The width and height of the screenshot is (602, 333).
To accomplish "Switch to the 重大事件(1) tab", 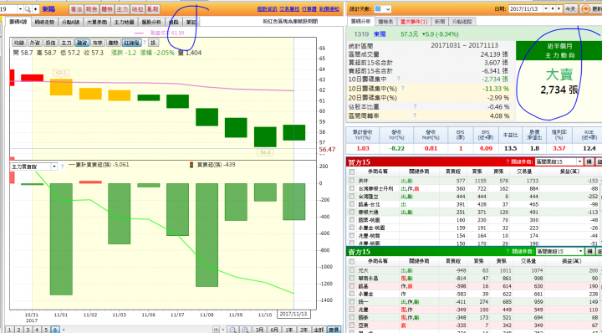I will (x=414, y=22).
